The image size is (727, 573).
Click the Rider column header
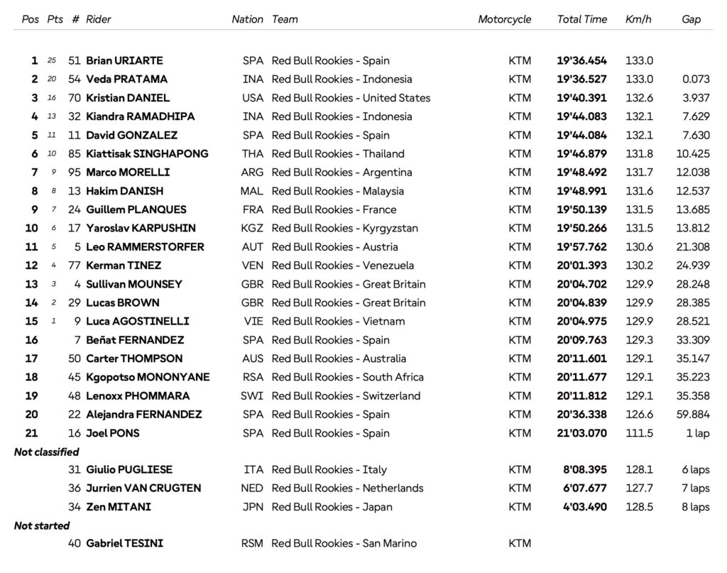pyautogui.click(x=98, y=19)
